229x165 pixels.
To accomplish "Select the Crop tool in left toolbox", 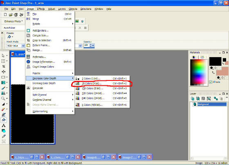I will [x=4, y=67].
